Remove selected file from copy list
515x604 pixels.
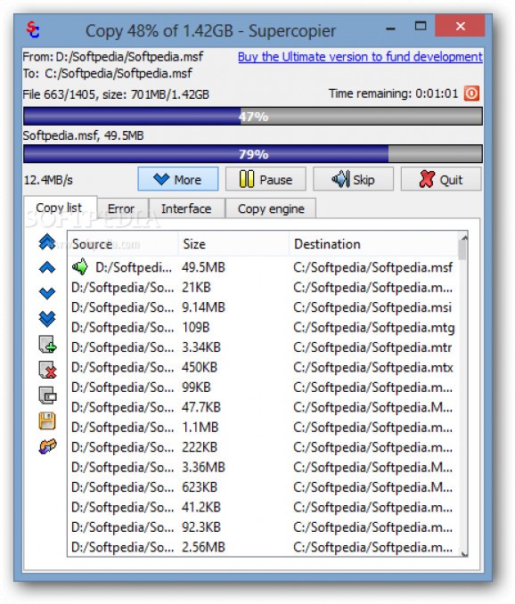click(x=47, y=370)
